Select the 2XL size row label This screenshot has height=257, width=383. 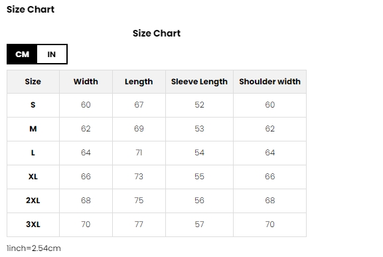tap(33, 201)
